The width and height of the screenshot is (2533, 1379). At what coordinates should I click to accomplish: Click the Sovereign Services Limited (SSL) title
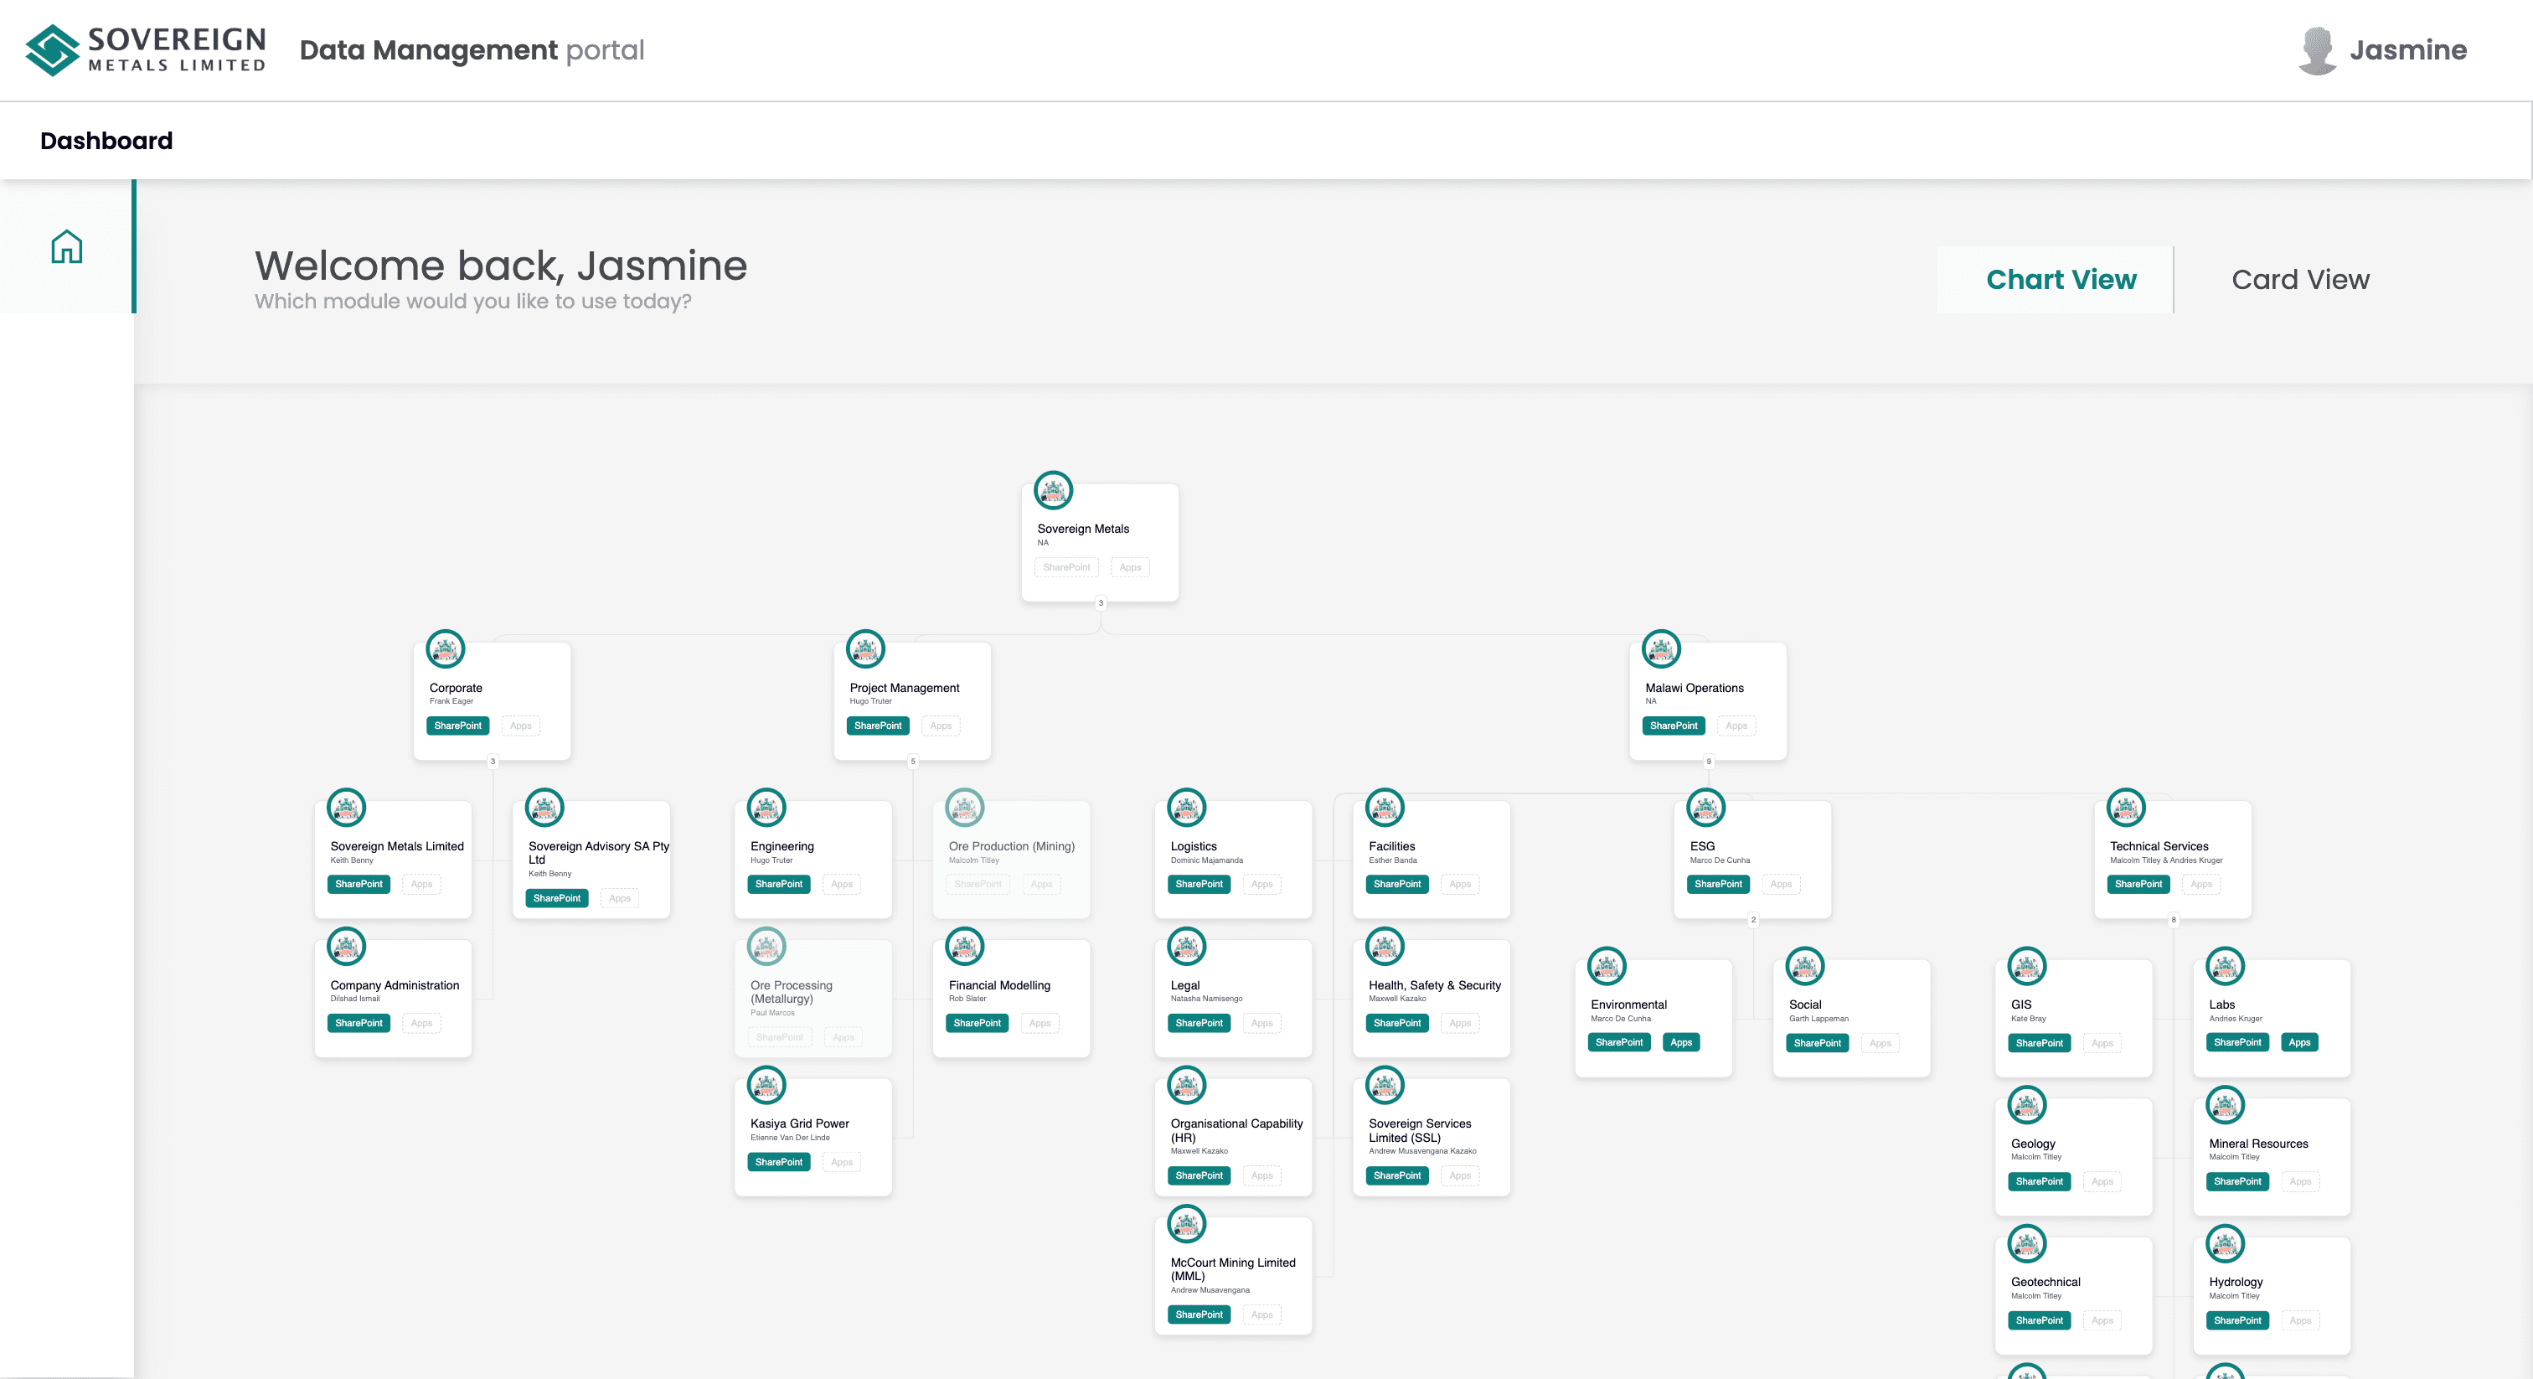[x=1420, y=1130]
